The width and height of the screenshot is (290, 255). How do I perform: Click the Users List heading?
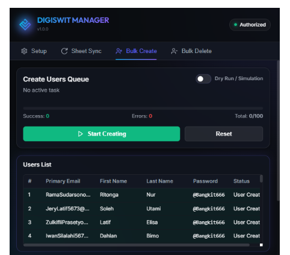[37, 165]
